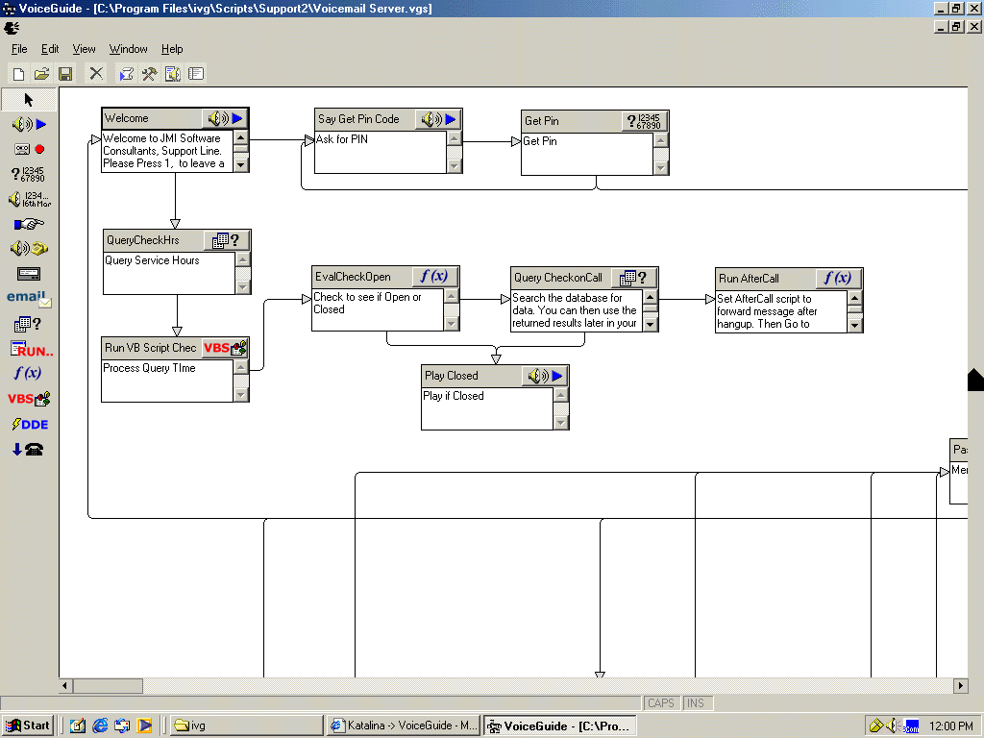Select the Query CheckonCall module title

pos(558,278)
